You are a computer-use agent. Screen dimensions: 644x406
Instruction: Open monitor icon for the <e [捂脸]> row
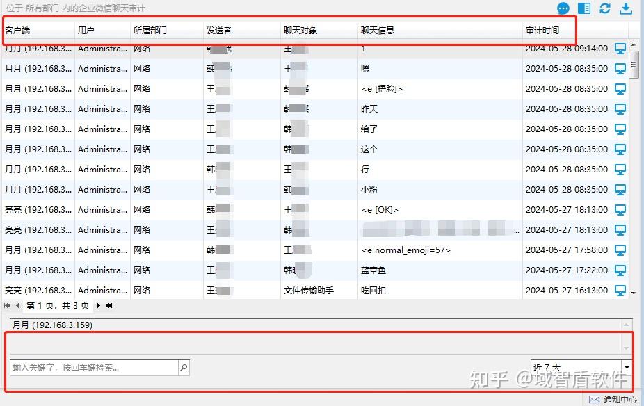click(620, 89)
